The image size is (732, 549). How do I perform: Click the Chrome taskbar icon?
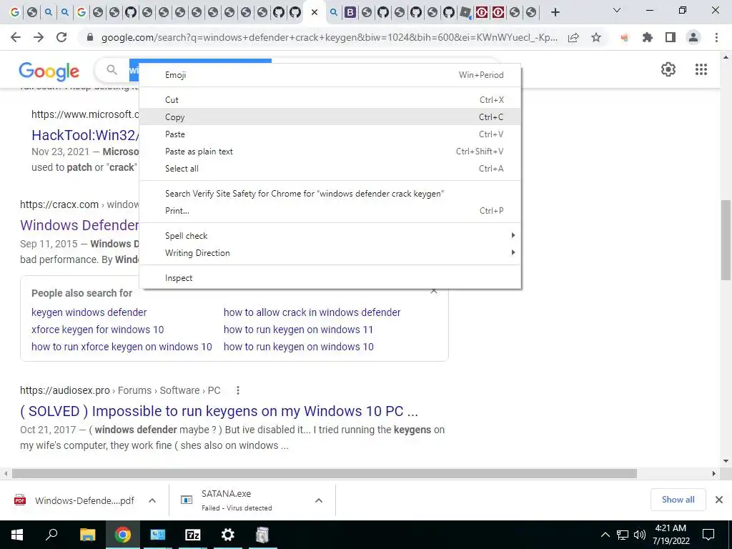pos(122,535)
